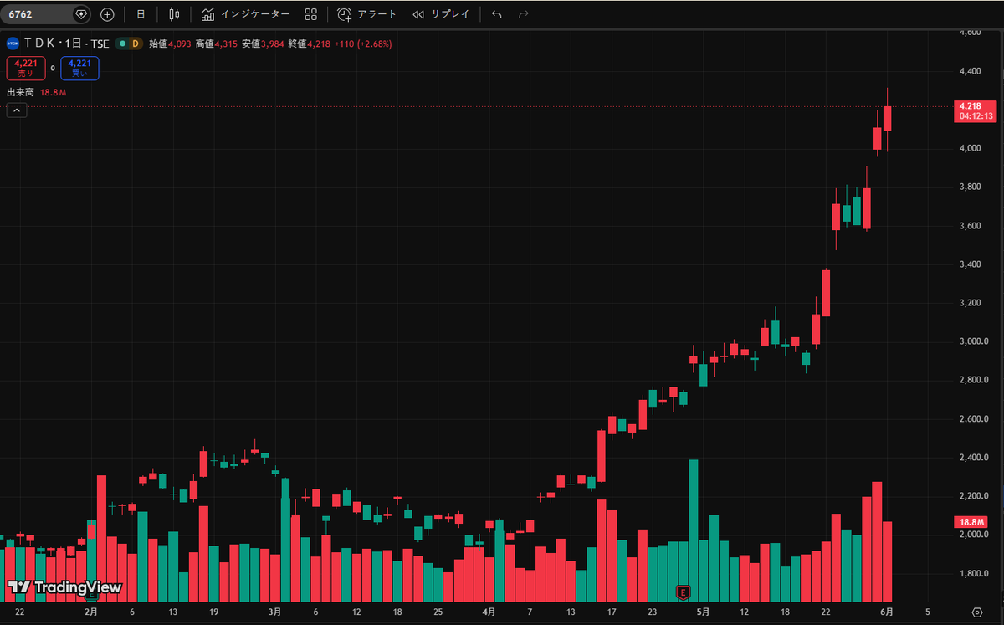Click the TradingView logo
This screenshot has width=1004, height=625.
64,587
